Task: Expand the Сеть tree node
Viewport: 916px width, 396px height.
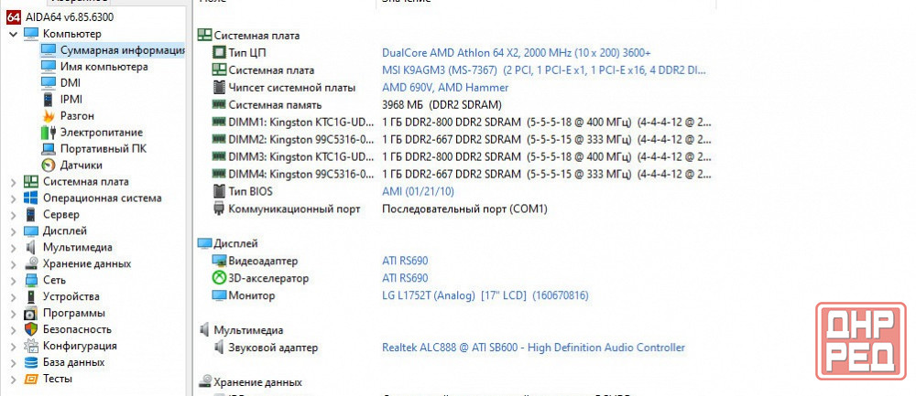Action: point(14,280)
